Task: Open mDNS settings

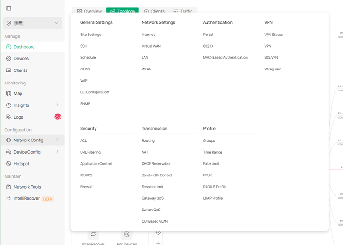Action: point(85,69)
